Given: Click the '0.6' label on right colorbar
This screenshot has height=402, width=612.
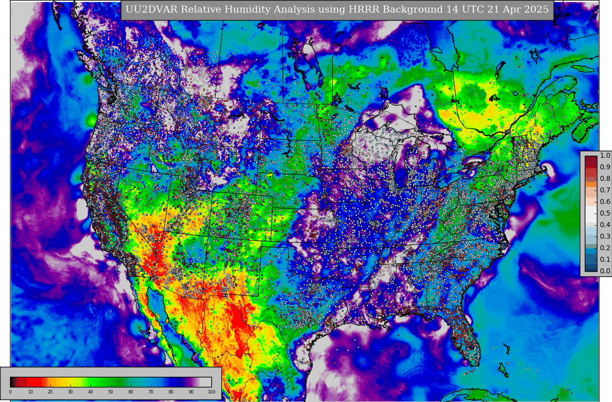Looking at the screenshot, I should click(605, 202).
